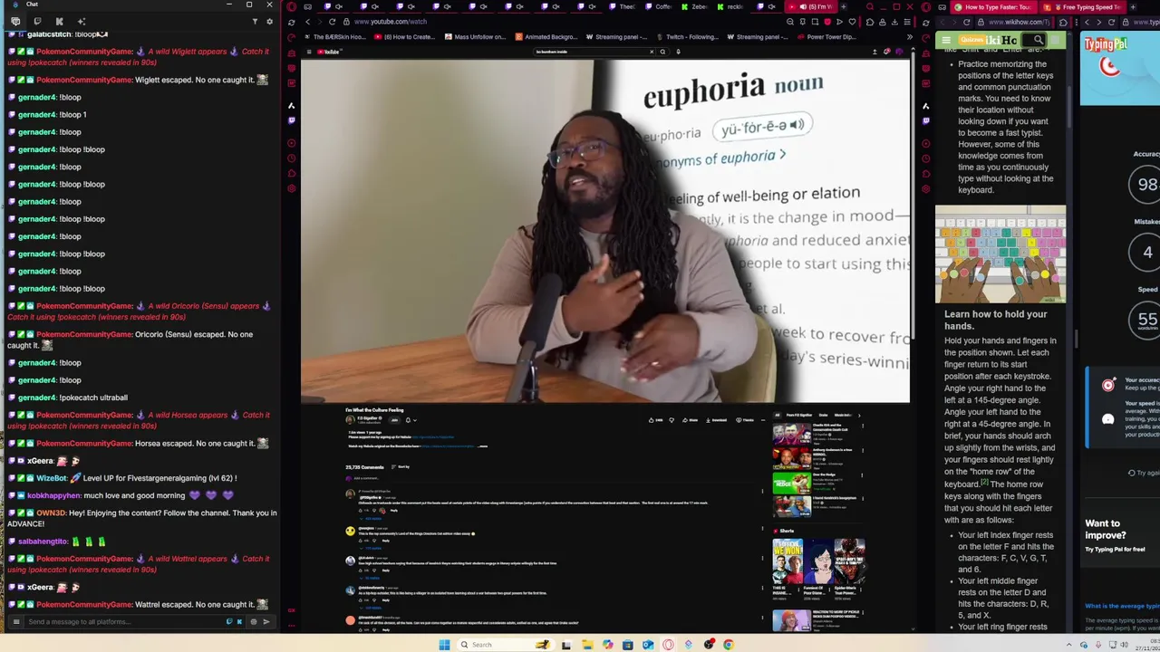Click the YouTube logo to go home
Image resolution: width=1160 pixels, height=652 pixels.
(330, 52)
